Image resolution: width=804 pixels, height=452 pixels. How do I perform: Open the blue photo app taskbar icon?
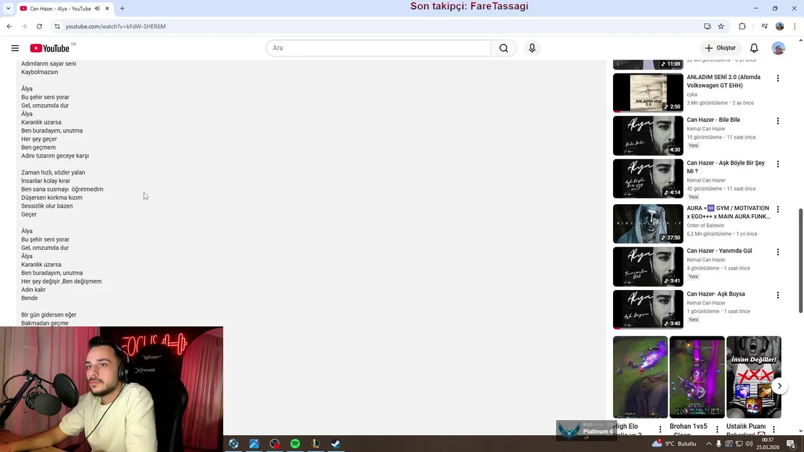(x=254, y=444)
